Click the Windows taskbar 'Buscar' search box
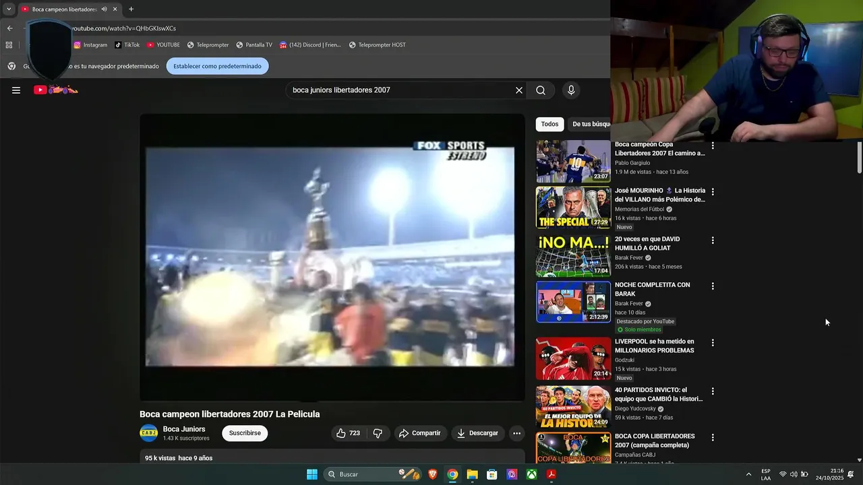Viewport: 863px width, 485px height. point(373,474)
